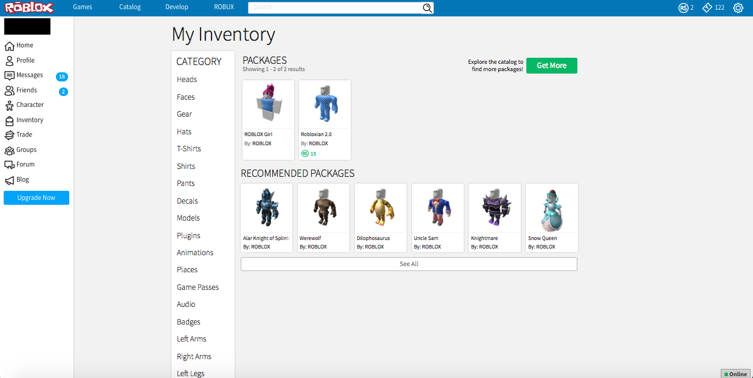Open the Alar Knight of Splintered Skies thumbnail
The width and height of the screenshot is (753, 378).
point(266,208)
